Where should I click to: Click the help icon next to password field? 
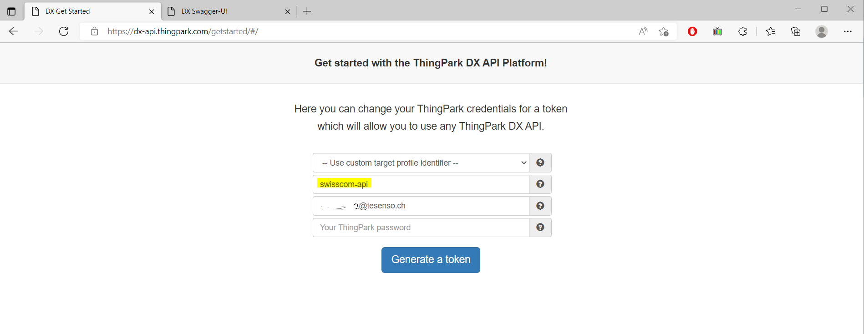point(540,227)
